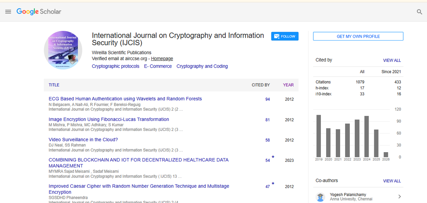Open the h-index metric label
Image resolution: width=427 pixels, height=203 pixels.
tap(322, 88)
